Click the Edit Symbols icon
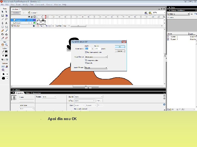Viewport: 197px width, 147px height. (x=150, y=13)
